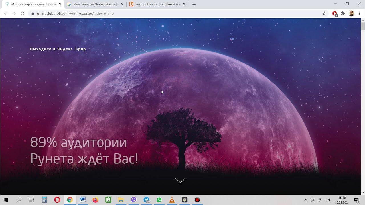Screen dimensions: 365x205
Task: Open the Windows Start menu
Action: click(x=6, y=200)
